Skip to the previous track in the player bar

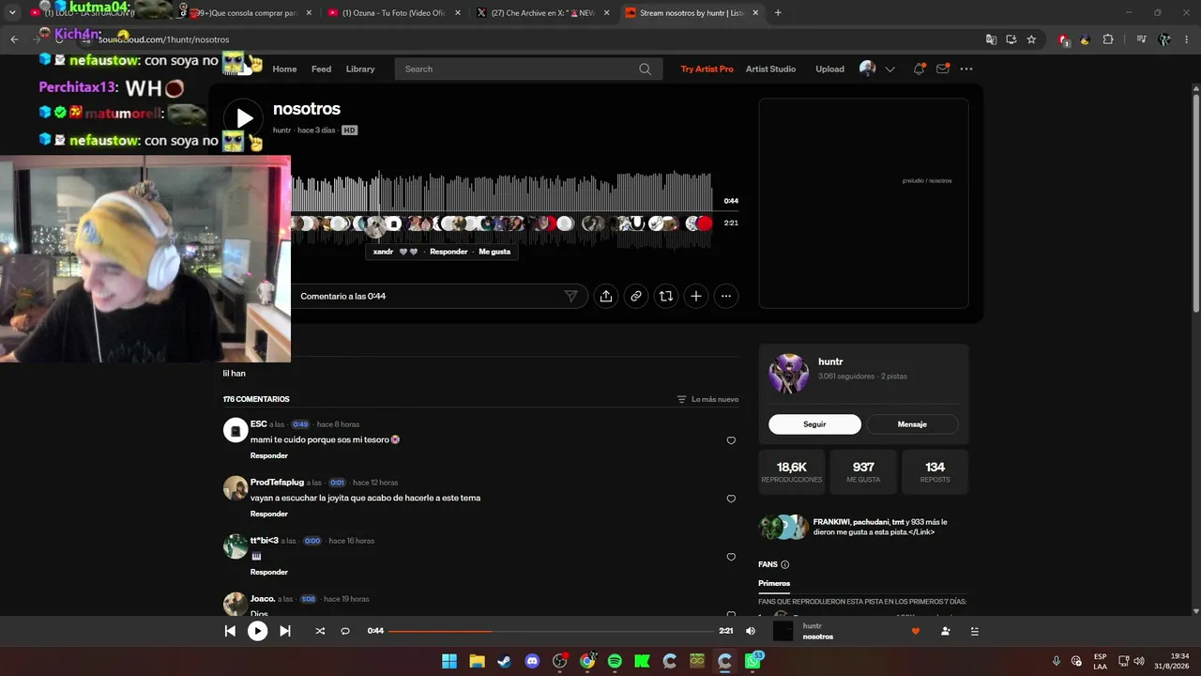tap(230, 631)
